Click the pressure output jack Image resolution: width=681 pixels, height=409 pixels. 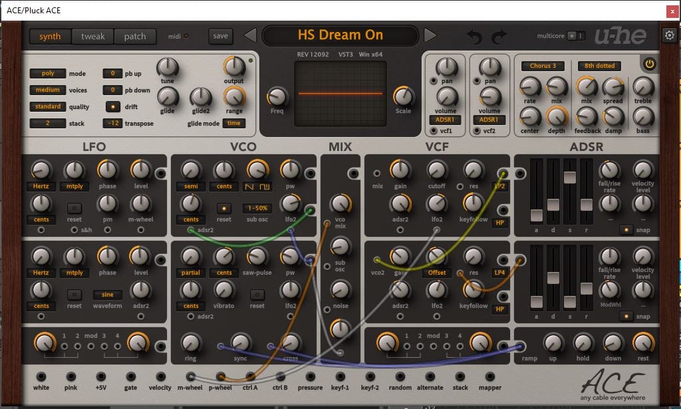tap(310, 376)
